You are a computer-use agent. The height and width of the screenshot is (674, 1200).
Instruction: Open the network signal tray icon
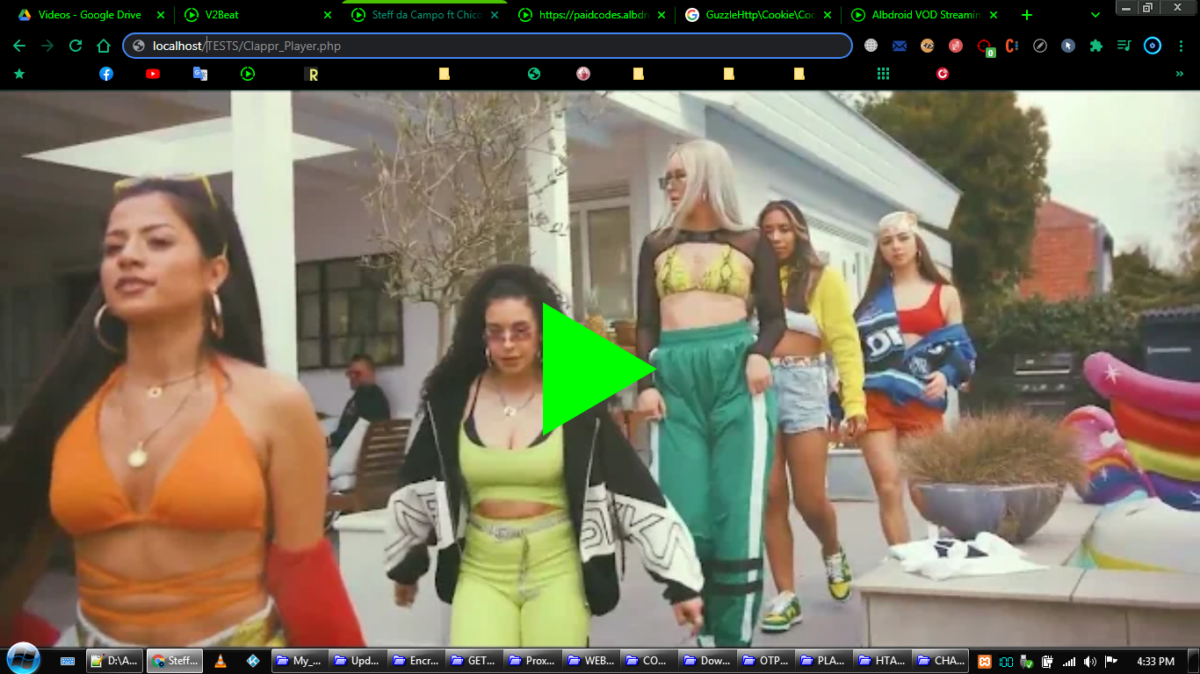tap(1069, 662)
